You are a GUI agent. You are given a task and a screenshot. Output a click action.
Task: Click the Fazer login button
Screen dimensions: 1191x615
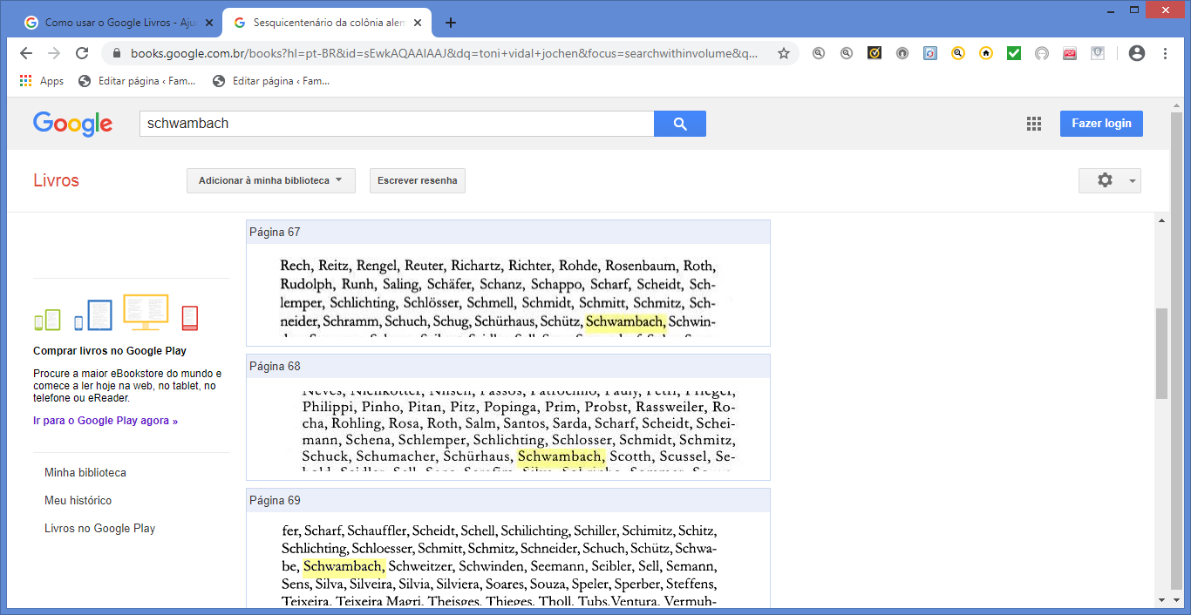1100,124
